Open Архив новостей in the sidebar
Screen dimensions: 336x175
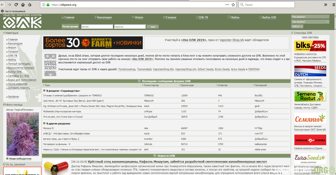pos(17,84)
